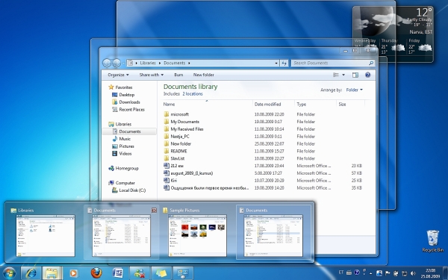Click Burn in the toolbar
The width and height of the screenshot is (448, 280).
click(178, 75)
